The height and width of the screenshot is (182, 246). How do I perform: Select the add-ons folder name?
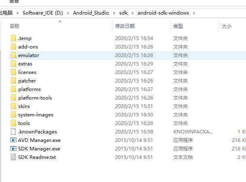(28, 47)
